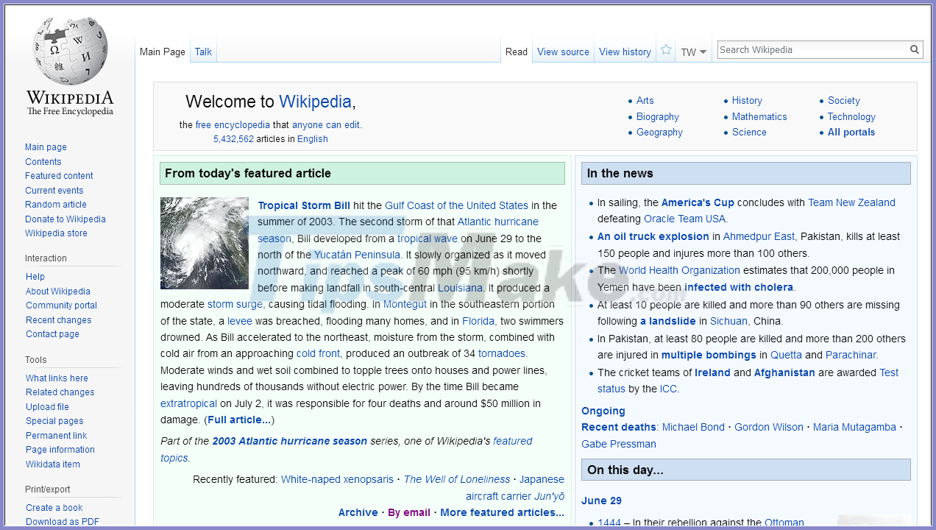
Task: Go to All portals
Action: pos(851,132)
